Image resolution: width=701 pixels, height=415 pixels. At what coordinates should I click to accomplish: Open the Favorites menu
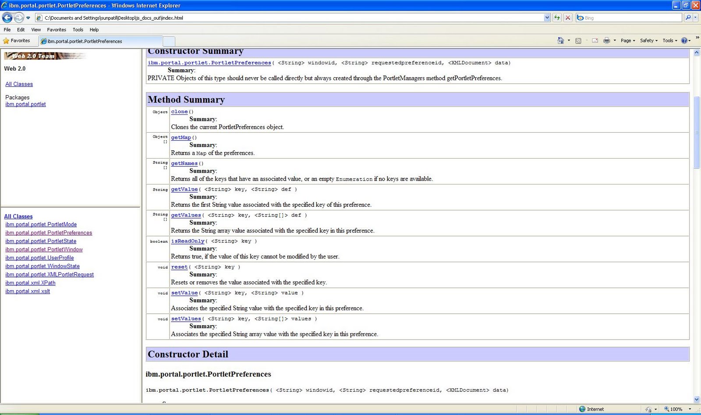(x=57, y=30)
